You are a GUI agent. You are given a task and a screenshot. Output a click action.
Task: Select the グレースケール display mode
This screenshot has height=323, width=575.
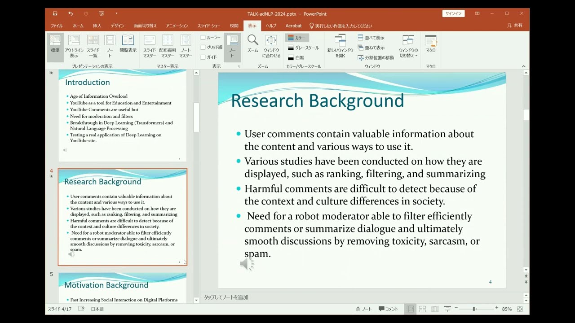click(303, 48)
